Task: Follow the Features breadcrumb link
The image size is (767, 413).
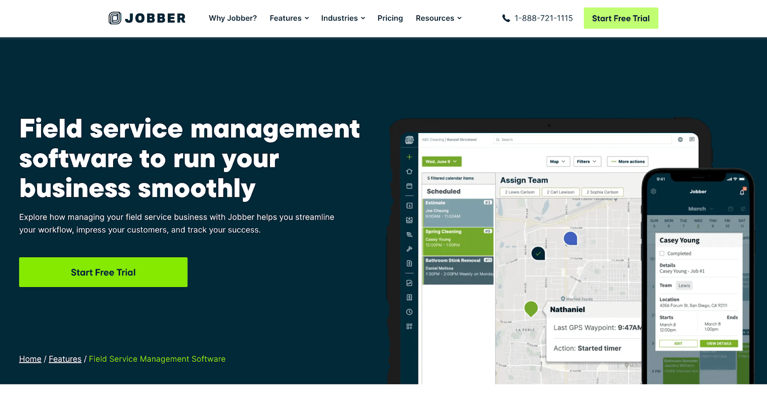Action: coord(65,359)
